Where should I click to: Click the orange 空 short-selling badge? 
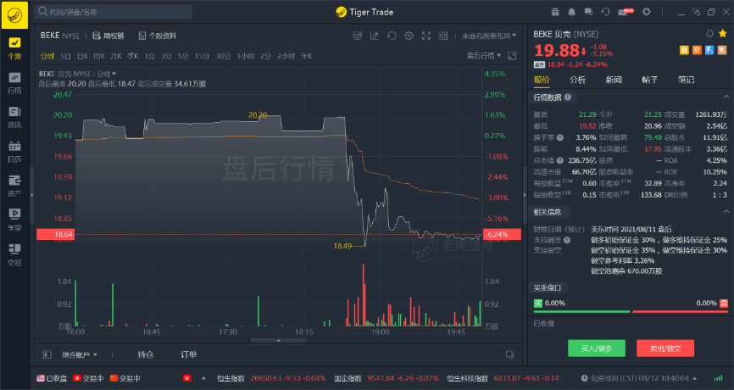(697, 50)
